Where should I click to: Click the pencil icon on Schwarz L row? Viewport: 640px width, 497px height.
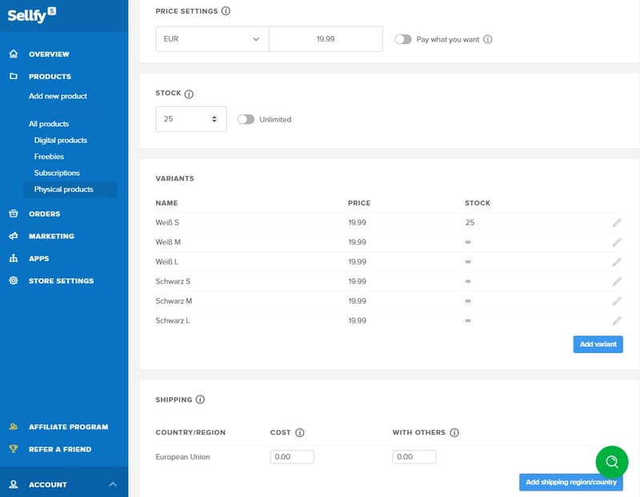616,321
